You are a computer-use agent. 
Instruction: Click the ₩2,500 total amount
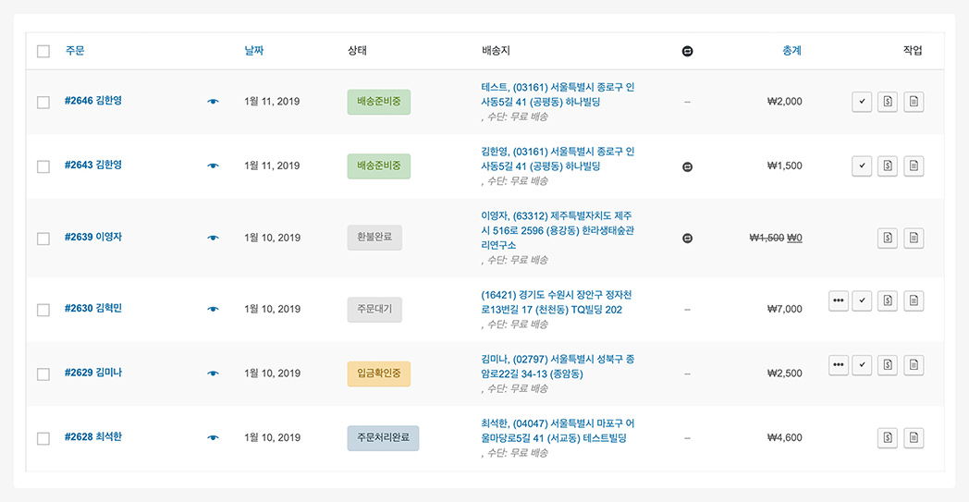coord(785,373)
